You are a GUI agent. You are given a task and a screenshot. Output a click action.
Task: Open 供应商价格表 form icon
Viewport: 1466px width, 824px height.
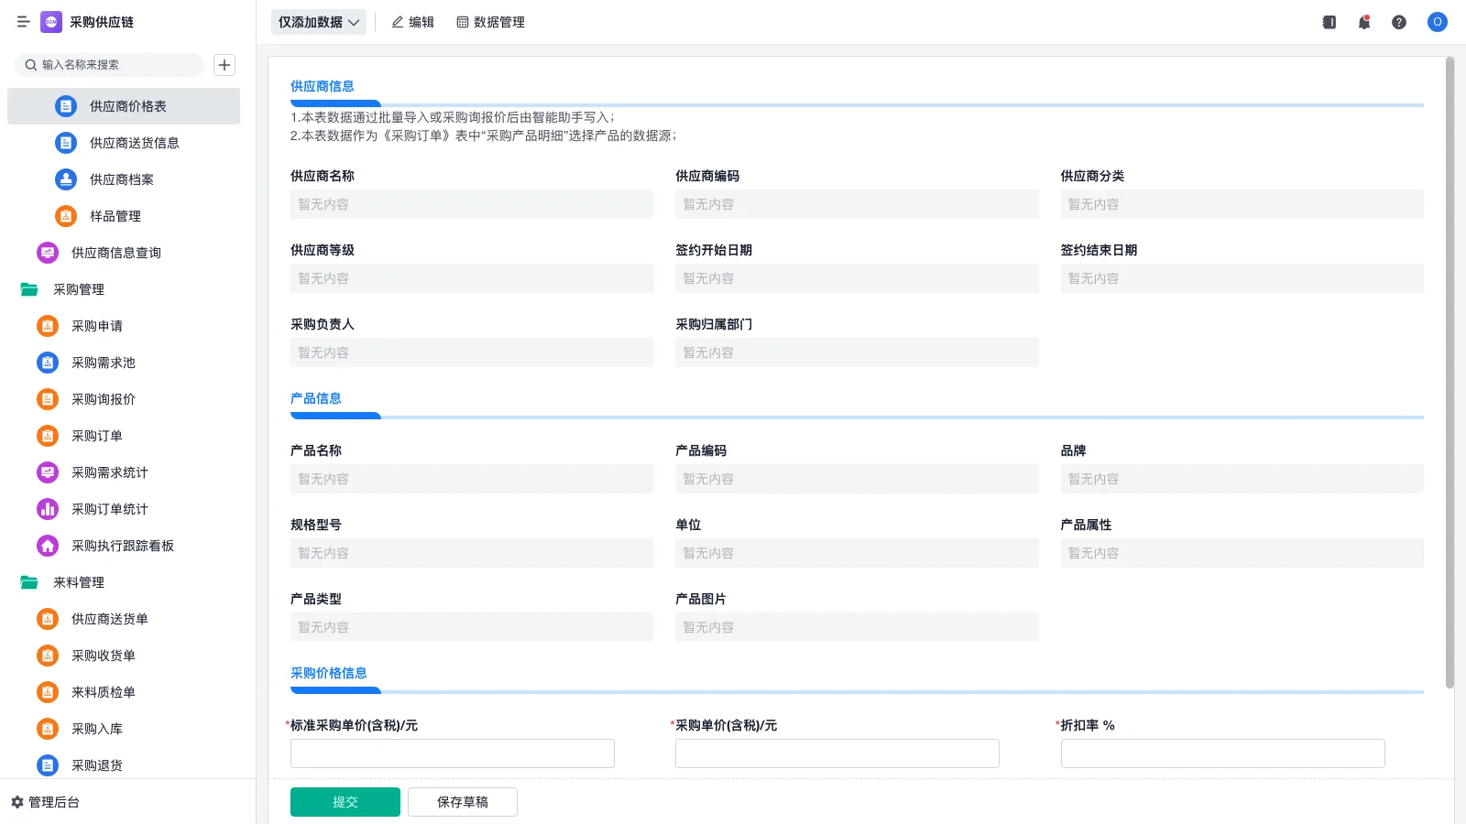click(66, 106)
